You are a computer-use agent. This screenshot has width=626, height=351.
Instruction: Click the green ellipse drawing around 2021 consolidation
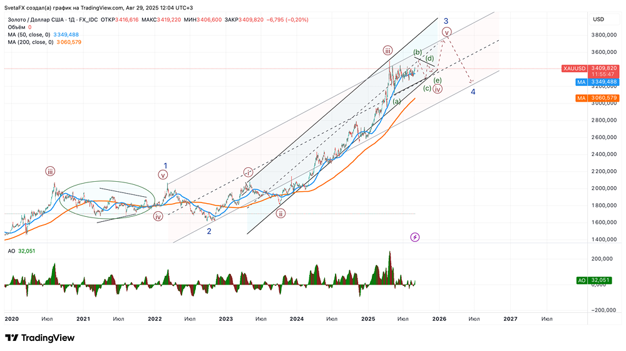pos(107,199)
